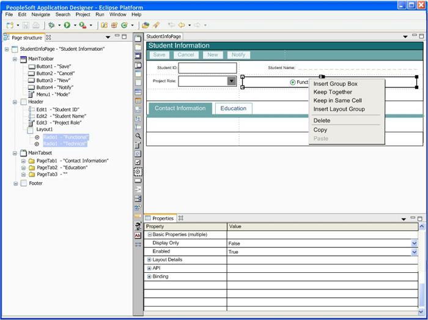Image resolution: width=428 pixels, height=320 pixels.
Task: Expand the Binding property group
Action: (149, 277)
